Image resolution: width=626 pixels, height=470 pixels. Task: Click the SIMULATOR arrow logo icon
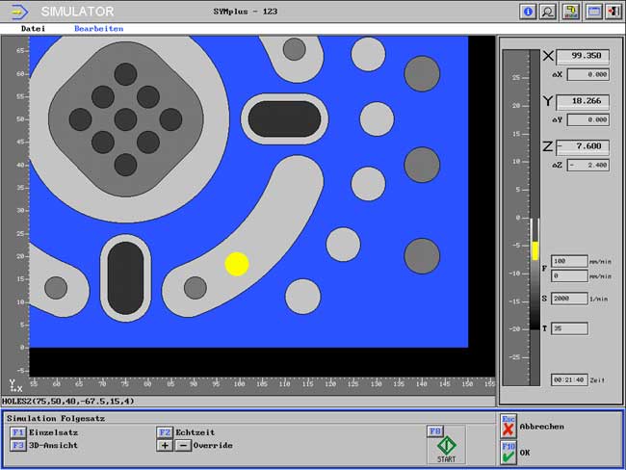(21, 12)
